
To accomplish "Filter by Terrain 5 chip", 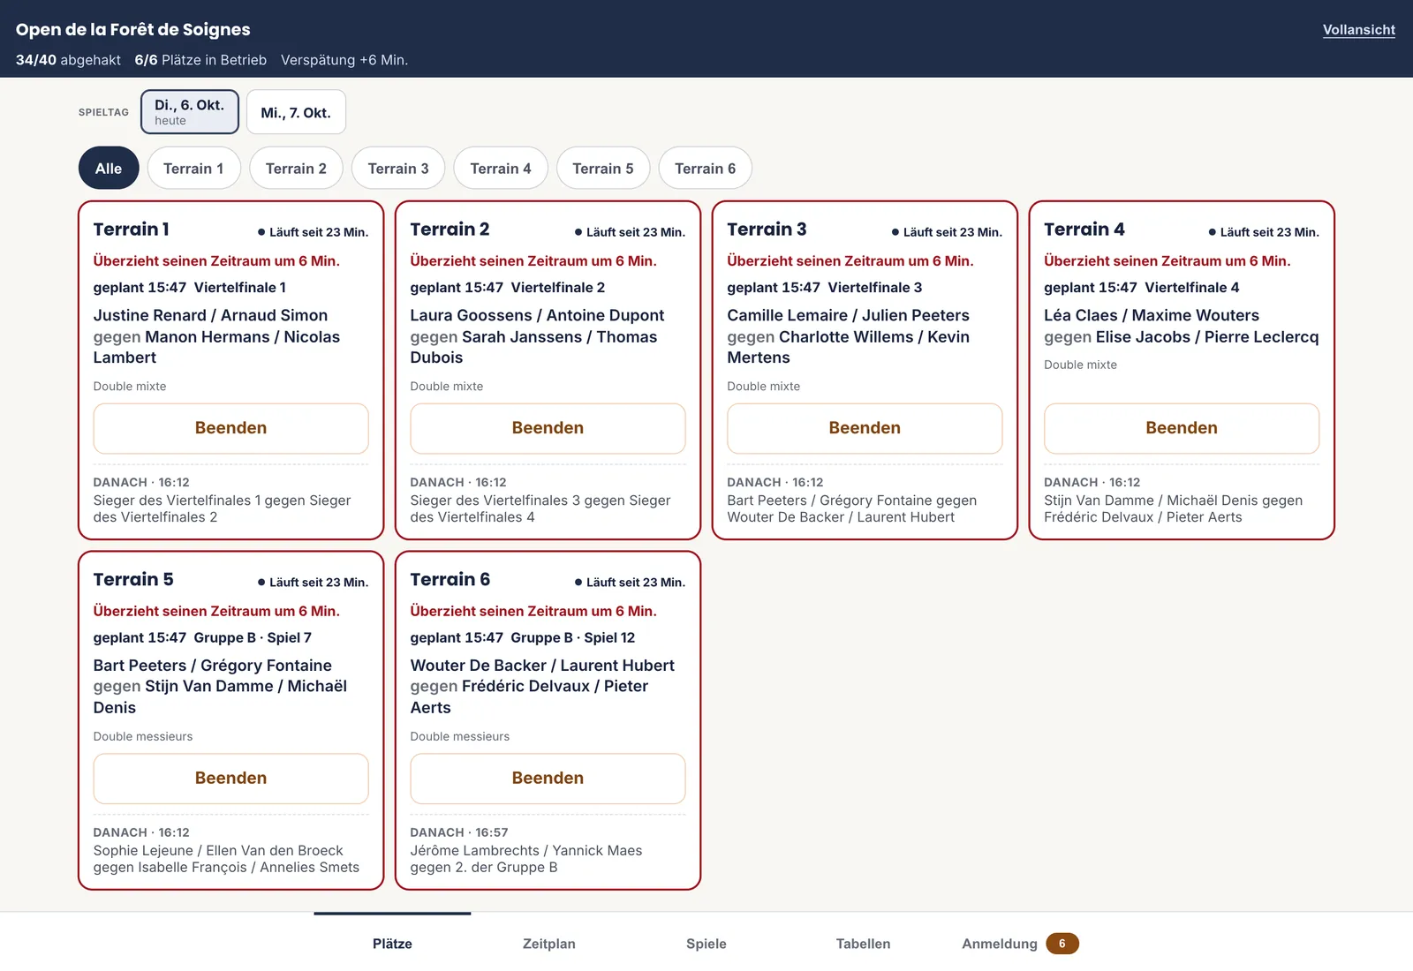I will pyautogui.click(x=603, y=168).
